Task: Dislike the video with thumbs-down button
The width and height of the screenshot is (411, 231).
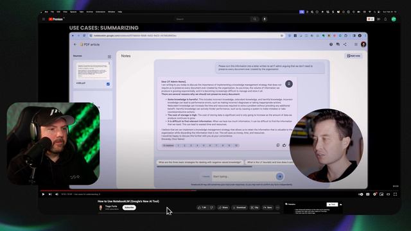Action: 211,208
